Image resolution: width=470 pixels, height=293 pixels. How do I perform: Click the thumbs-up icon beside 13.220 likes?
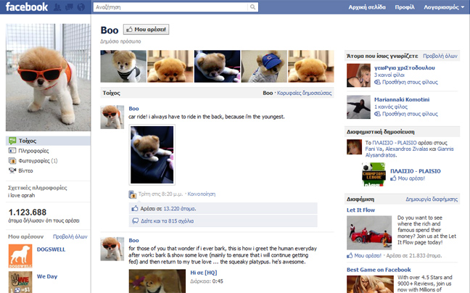click(135, 208)
